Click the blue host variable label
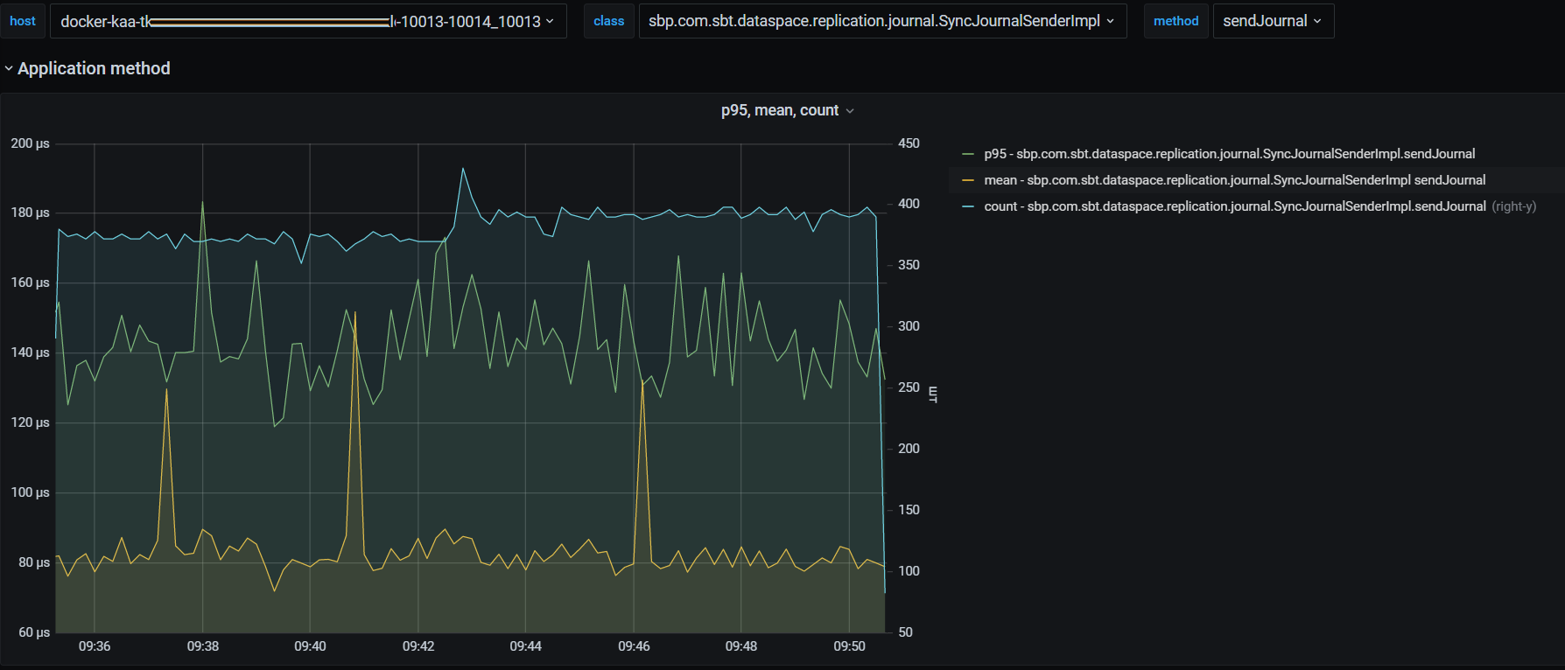Viewport: 1565px width, 670px height. (23, 21)
